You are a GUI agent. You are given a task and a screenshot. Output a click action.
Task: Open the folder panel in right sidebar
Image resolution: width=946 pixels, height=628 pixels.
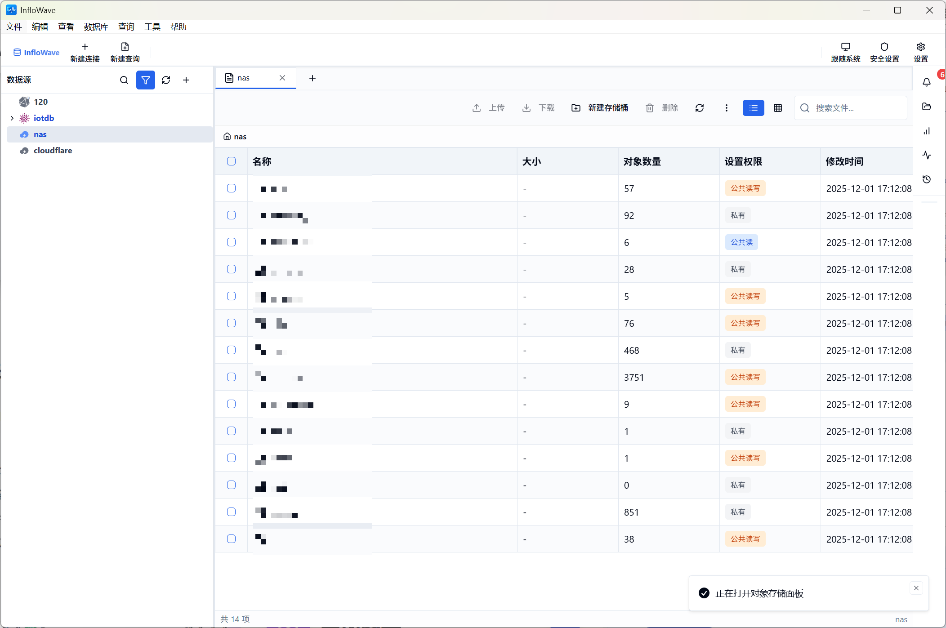(x=927, y=107)
